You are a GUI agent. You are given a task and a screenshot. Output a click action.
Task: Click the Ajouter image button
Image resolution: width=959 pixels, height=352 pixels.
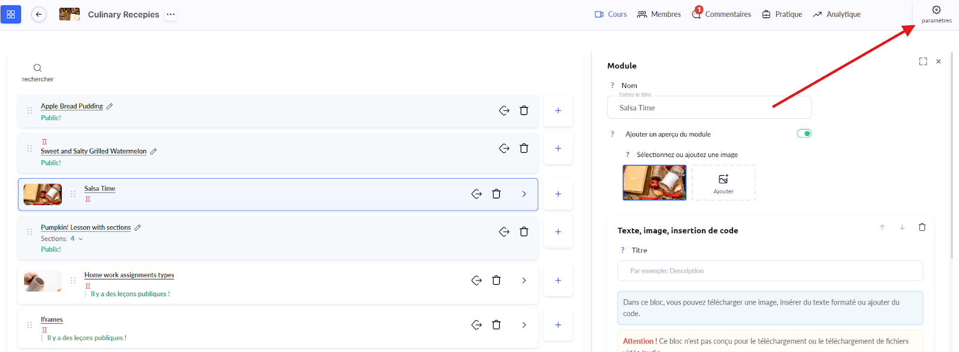[723, 183]
